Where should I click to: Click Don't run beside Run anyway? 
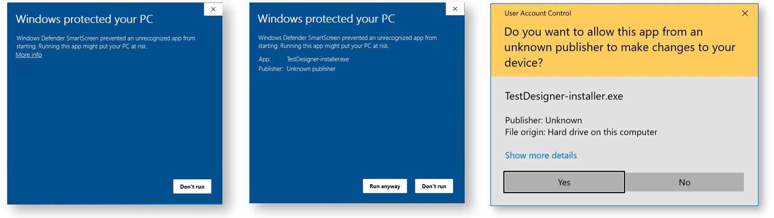[434, 186]
